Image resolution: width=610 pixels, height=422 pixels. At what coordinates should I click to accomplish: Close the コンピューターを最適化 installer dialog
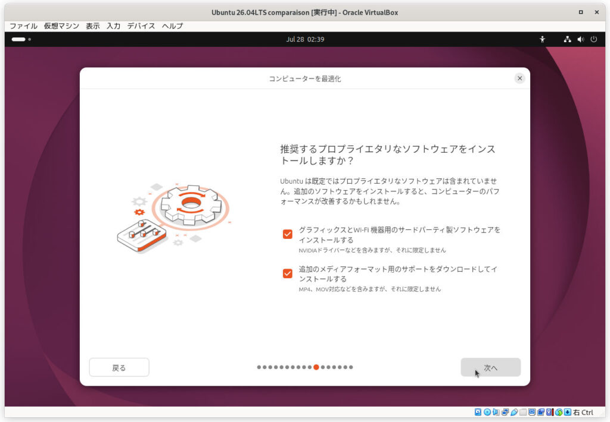tap(519, 78)
